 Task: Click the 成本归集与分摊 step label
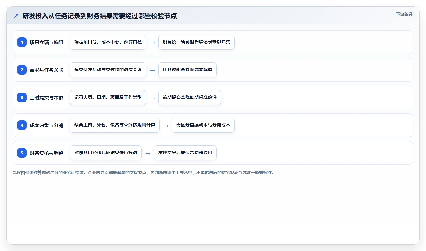(x=46, y=125)
